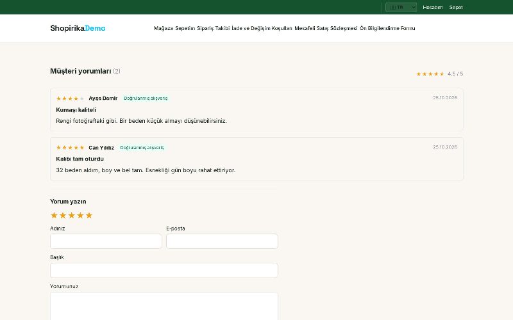Click the E-posta input field

pyautogui.click(x=222, y=241)
